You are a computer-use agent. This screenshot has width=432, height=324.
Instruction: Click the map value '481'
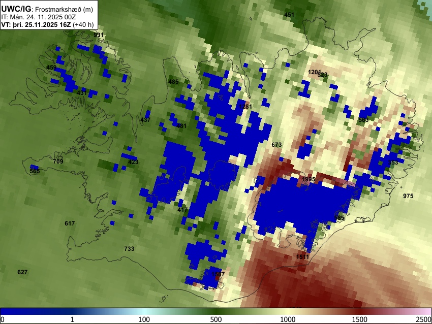pos(181,126)
